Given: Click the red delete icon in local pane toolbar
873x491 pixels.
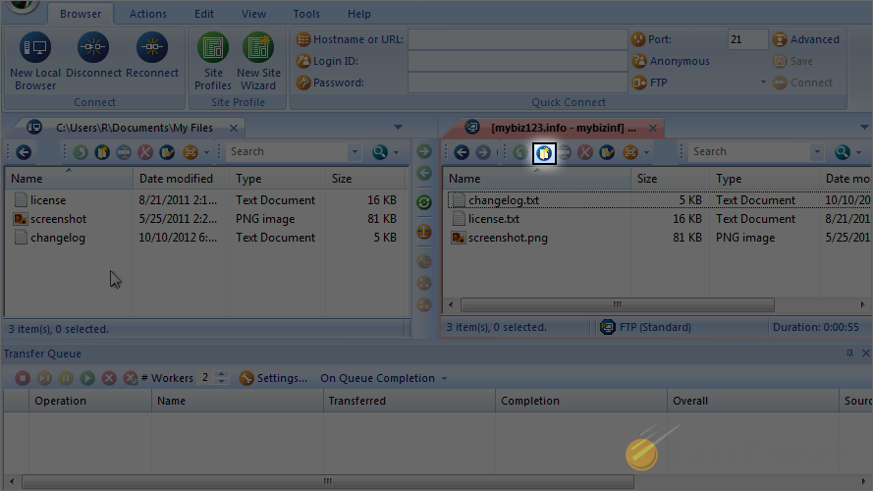Looking at the screenshot, I should coord(145,152).
